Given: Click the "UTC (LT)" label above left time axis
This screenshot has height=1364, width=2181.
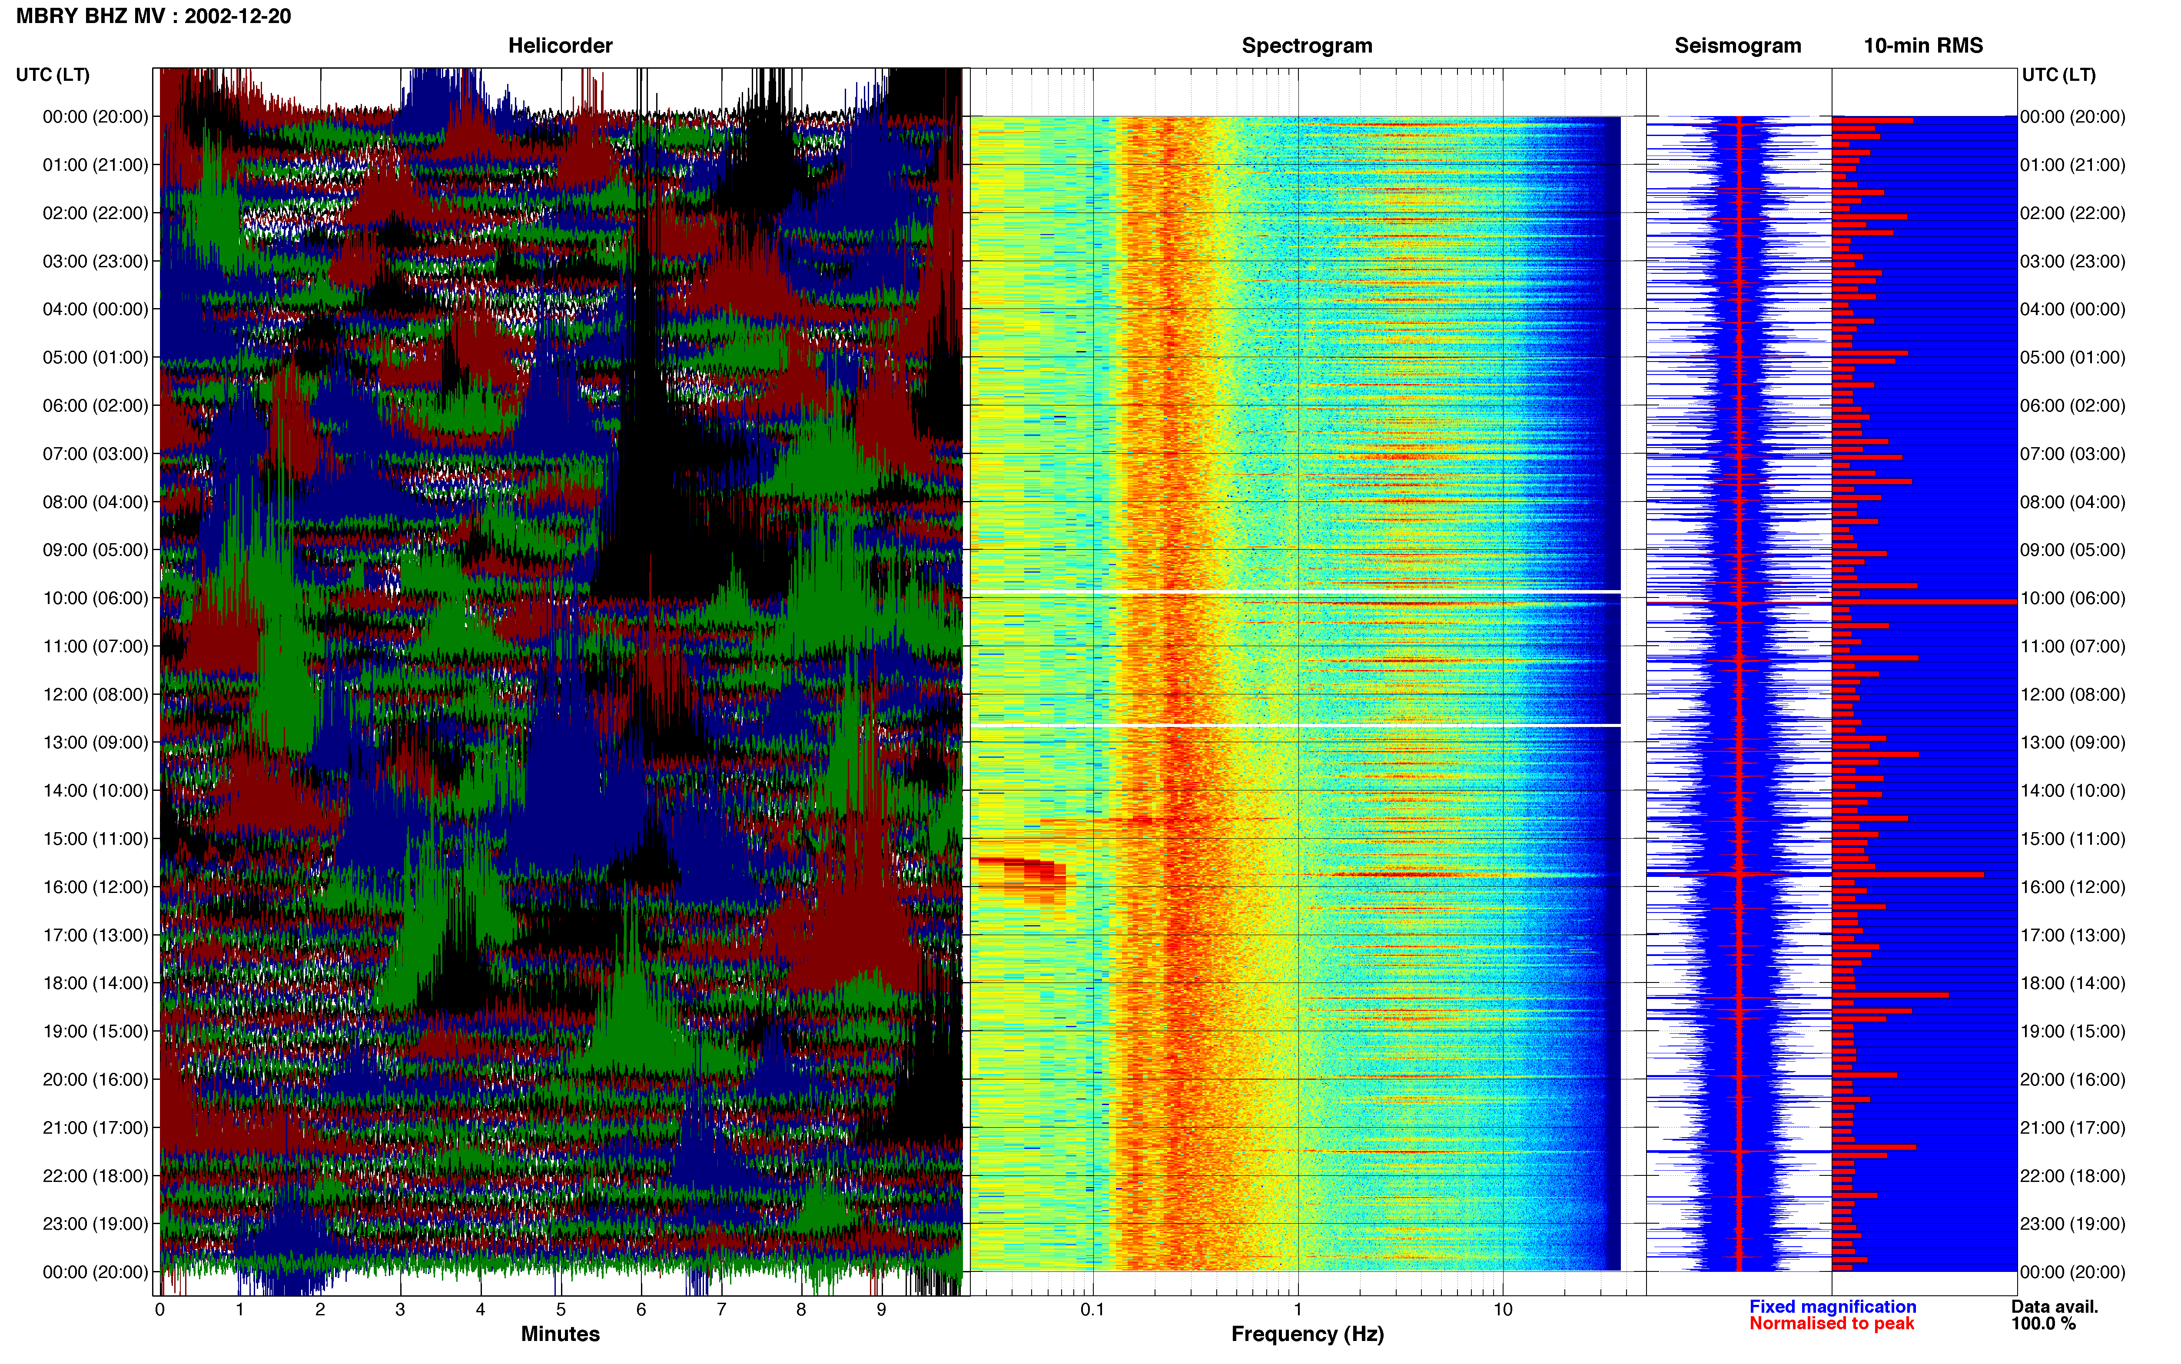Looking at the screenshot, I should [53, 75].
